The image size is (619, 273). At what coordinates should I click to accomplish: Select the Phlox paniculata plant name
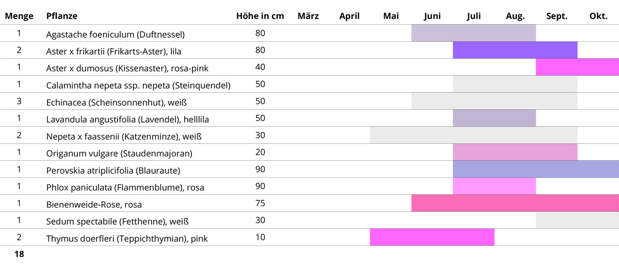pyautogui.click(x=125, y=187)
